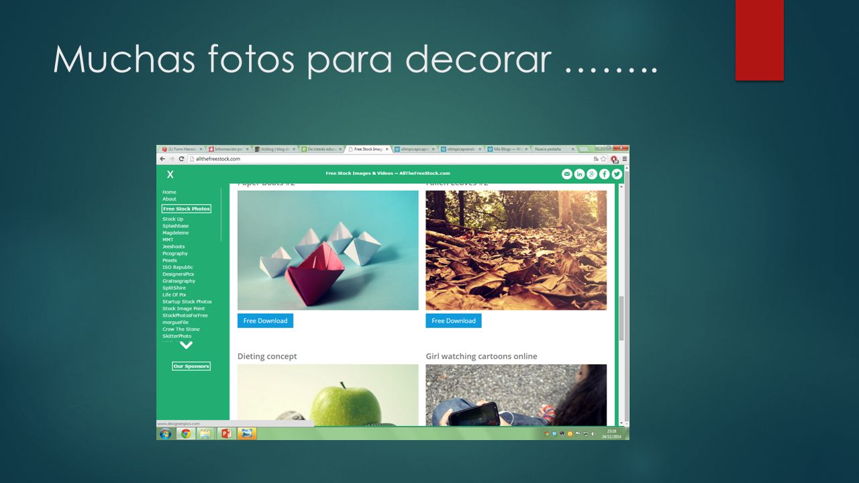859x483 pixels.
Task: Click the green apple Dieting concept photo
Action: 328,395
